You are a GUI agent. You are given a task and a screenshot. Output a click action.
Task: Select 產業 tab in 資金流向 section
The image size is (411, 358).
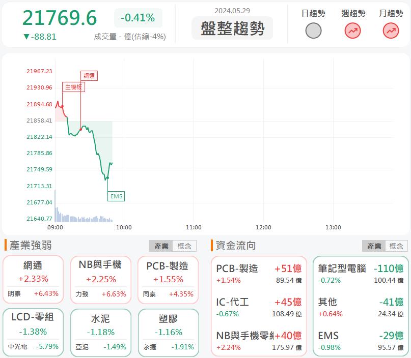point(374,246)
